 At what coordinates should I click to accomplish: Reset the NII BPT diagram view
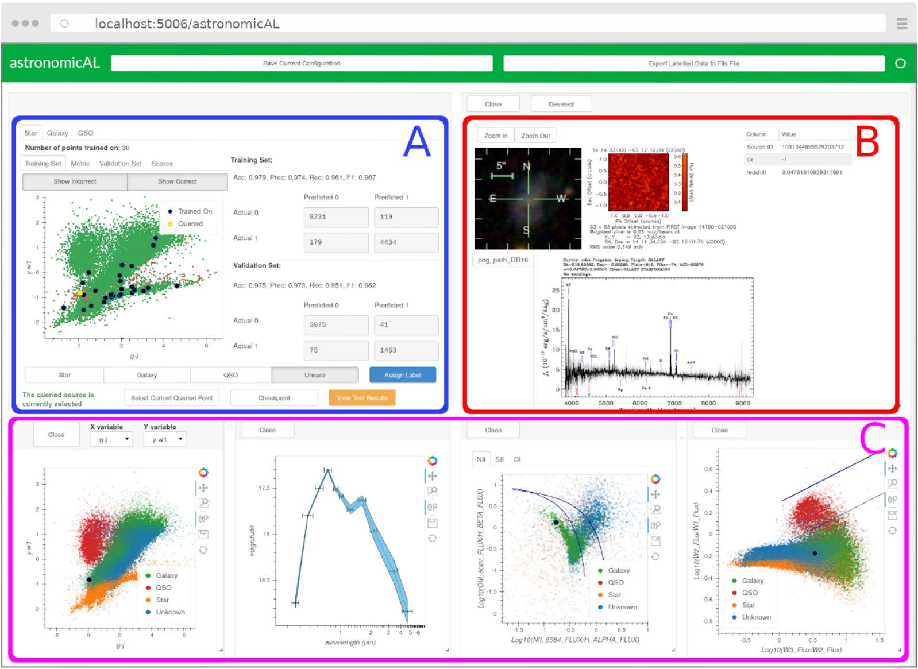point(655,556)
